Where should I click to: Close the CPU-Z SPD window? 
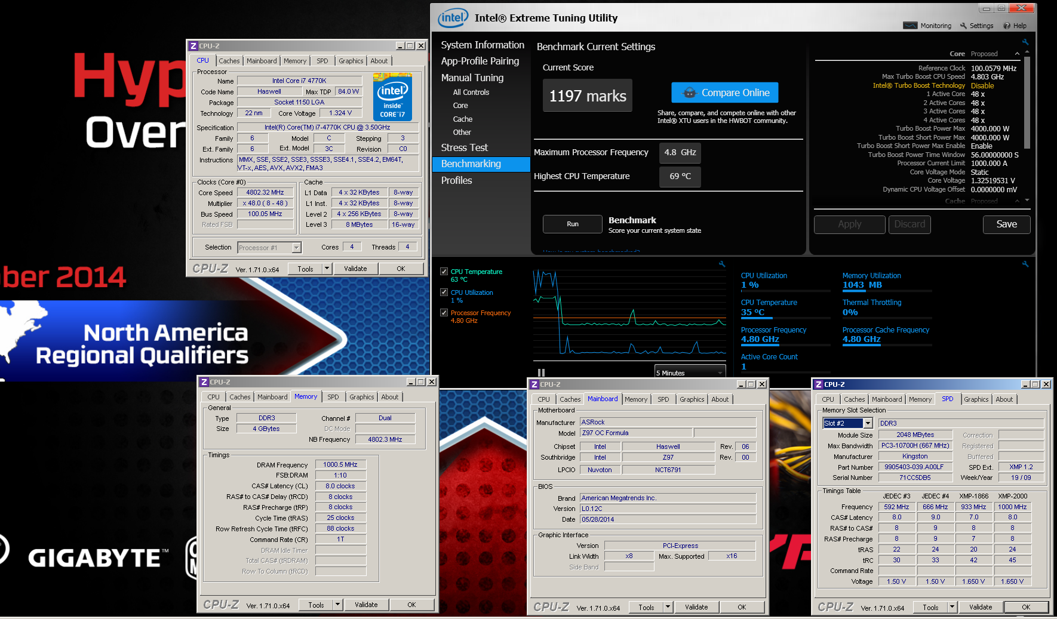tap(1046, 384)
